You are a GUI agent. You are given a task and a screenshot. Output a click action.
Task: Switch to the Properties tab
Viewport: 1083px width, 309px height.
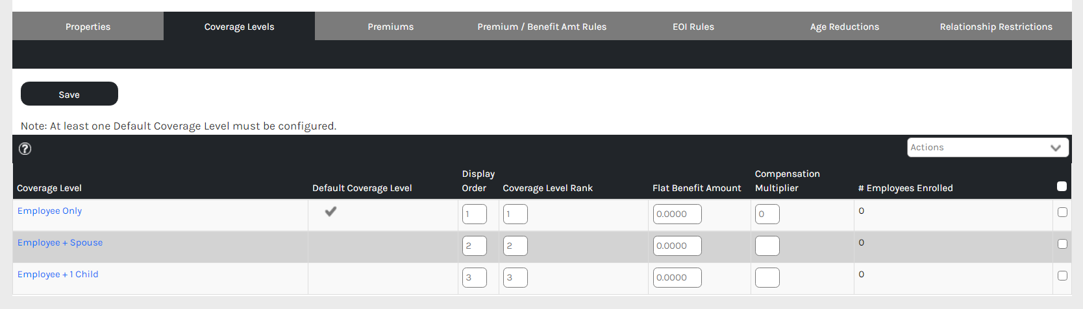[88, 27]
